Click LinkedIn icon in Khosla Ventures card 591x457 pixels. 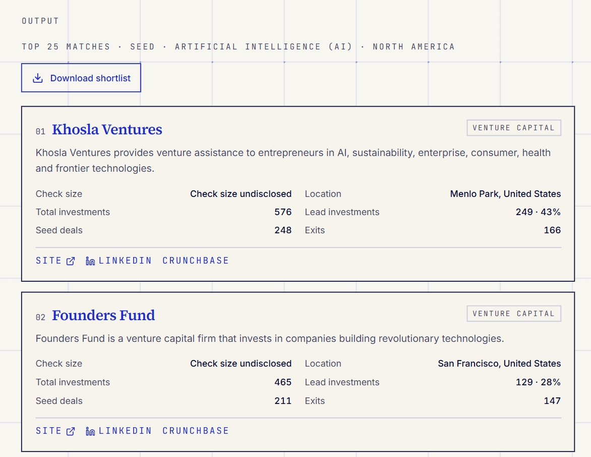pyautogui.click(x=90, y=261)
